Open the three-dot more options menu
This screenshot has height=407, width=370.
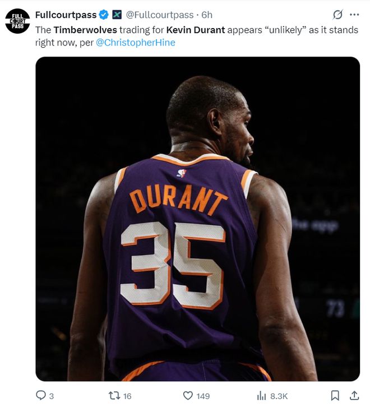pyautogui.click(x=354, y=15)
